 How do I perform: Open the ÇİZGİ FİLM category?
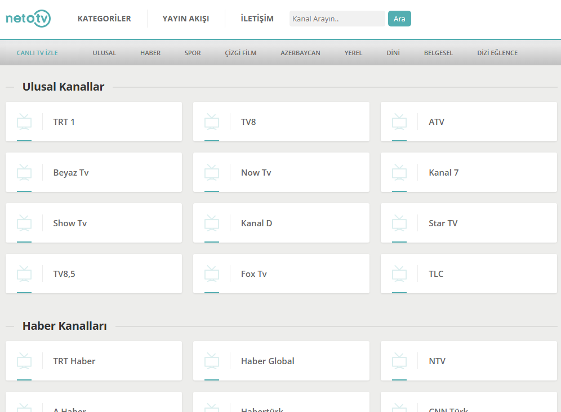(241, 53)
